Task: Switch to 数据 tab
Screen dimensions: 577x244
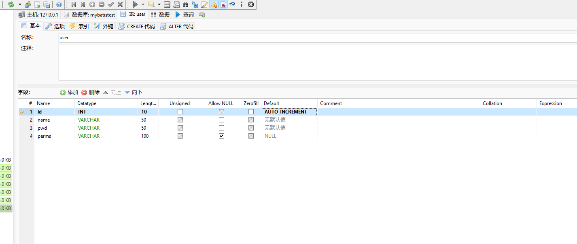Action: pos(160,15)
